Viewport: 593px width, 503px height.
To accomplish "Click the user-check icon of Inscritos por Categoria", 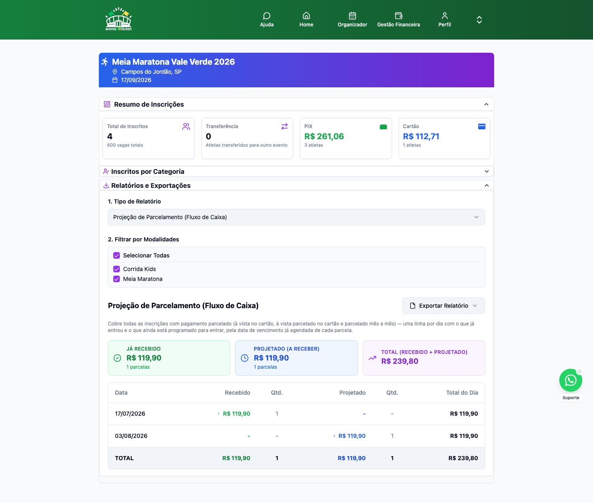I will point(106,171).
